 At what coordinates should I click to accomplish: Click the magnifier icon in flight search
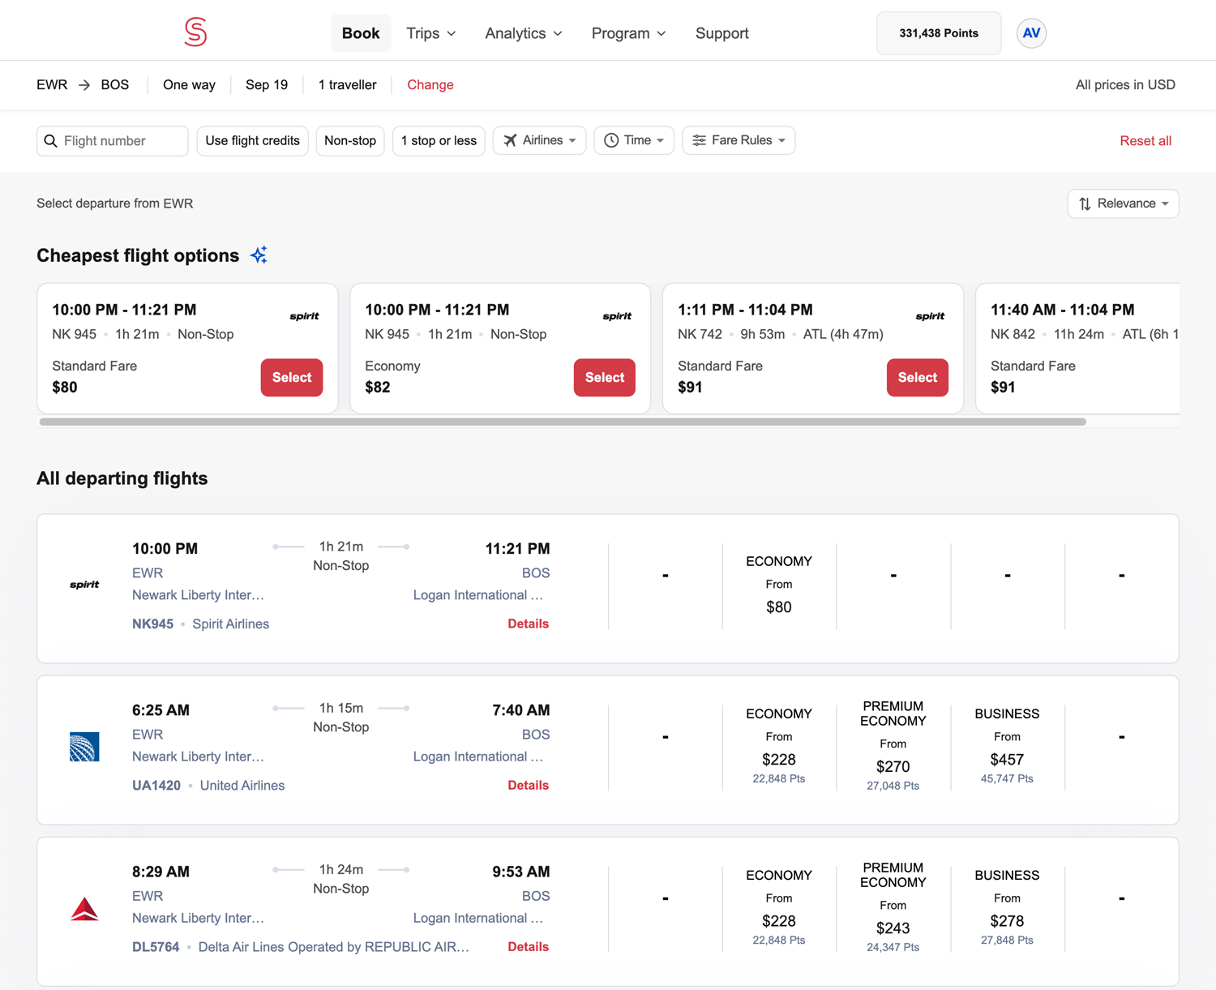(x=51, y=141)
